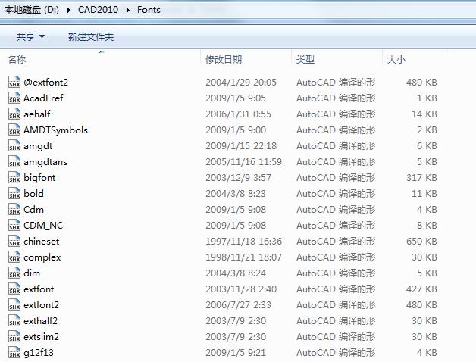Select file name extslim2

click(41, 336)
